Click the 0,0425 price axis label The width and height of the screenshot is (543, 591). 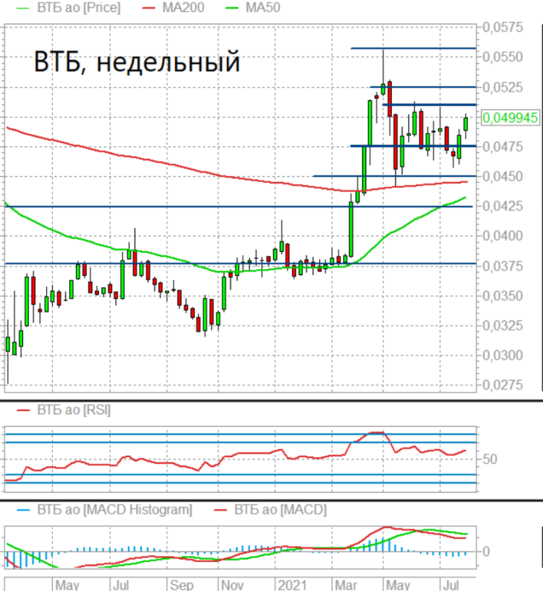coord(503,206)
